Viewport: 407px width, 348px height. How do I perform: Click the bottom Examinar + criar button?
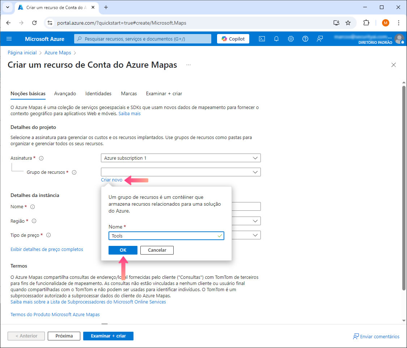point(108,336)
